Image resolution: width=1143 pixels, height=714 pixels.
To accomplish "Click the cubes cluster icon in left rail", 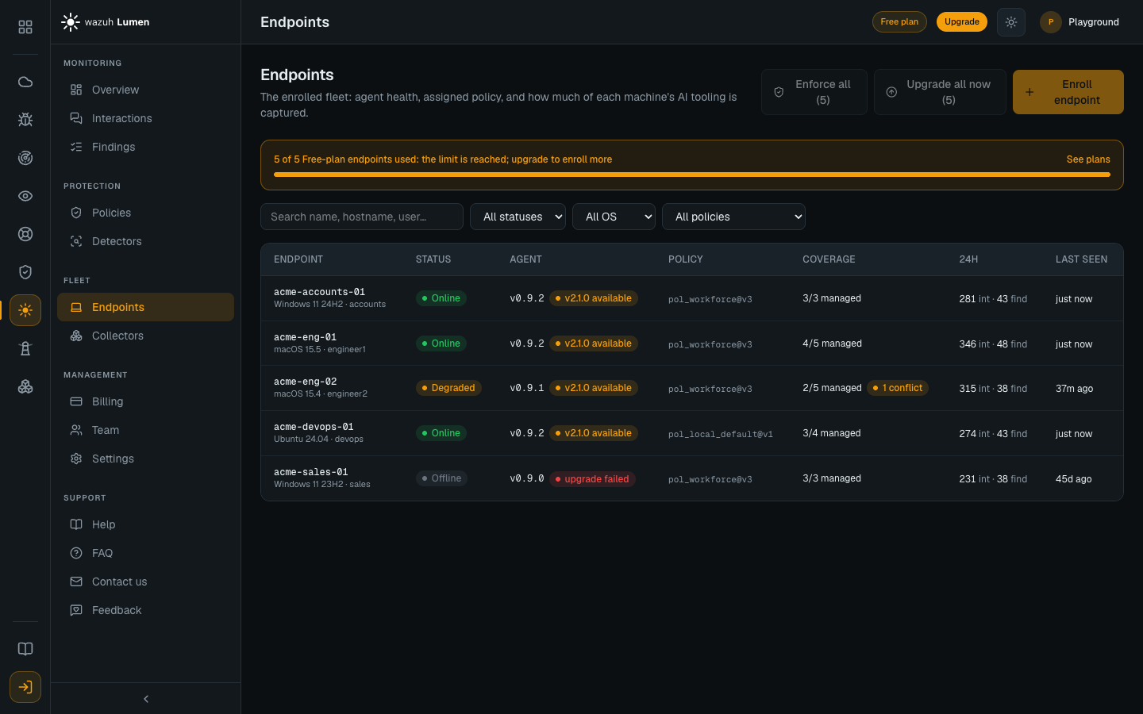I will (25, 386).
